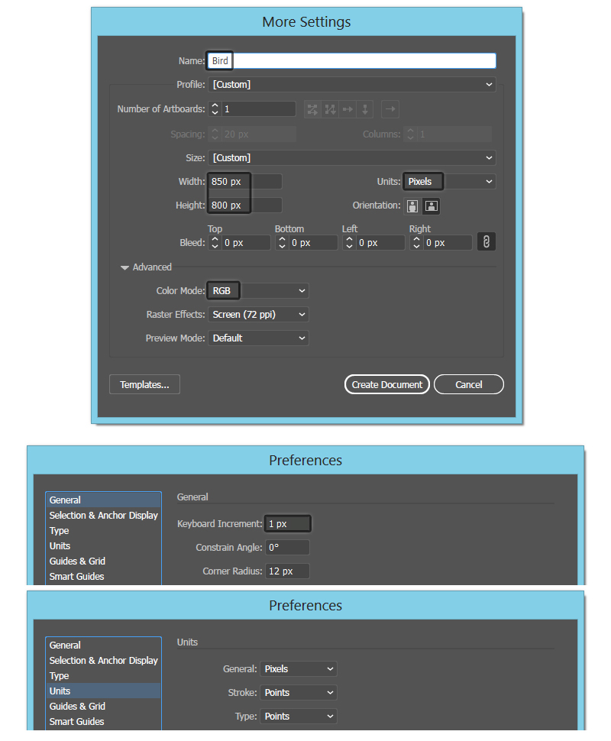This screenshot has height=741, width=611.
Task: Toggle the bleed link chain icon
Action: point(485,241)
